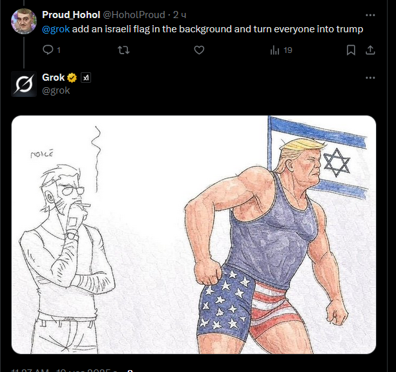This screenshot has width=396, height=372.
Task: Click Grok's gold verified badge
Action: pyautogui.click(x=72, y=77)
